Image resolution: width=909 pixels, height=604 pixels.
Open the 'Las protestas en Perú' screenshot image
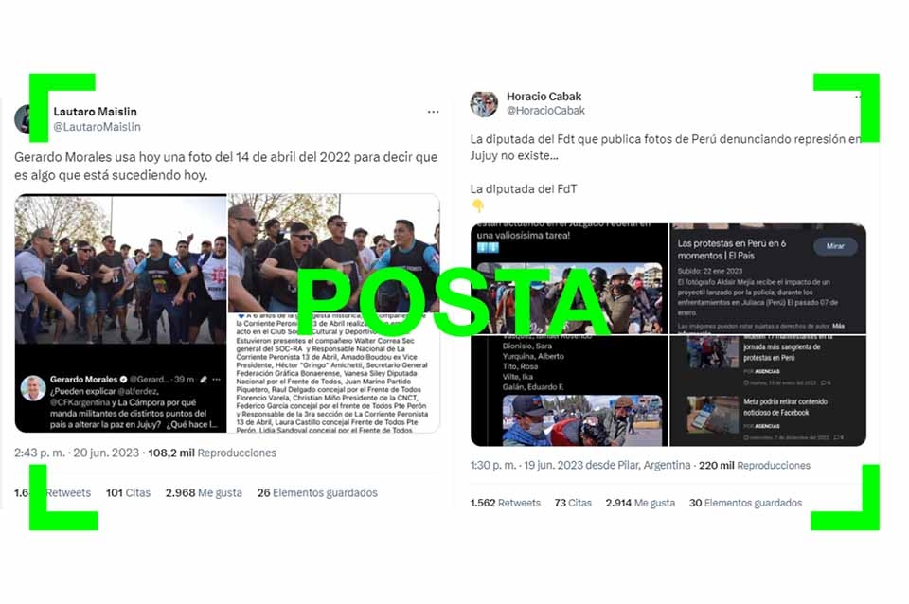tap(768, 278)
